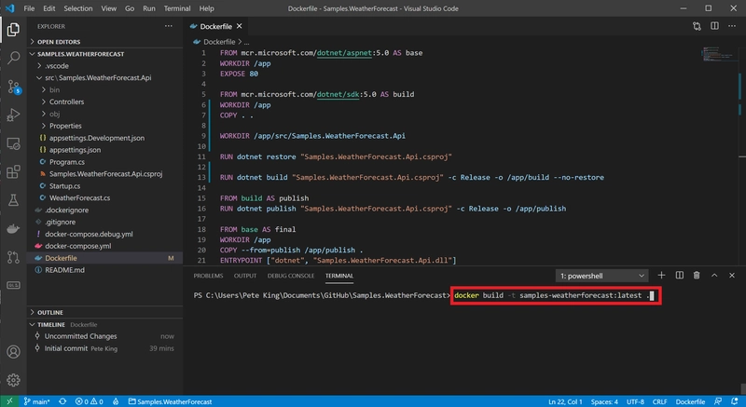The image size is (746, 407).
Task: Open notifications bell in status bar
Action: 735,401
